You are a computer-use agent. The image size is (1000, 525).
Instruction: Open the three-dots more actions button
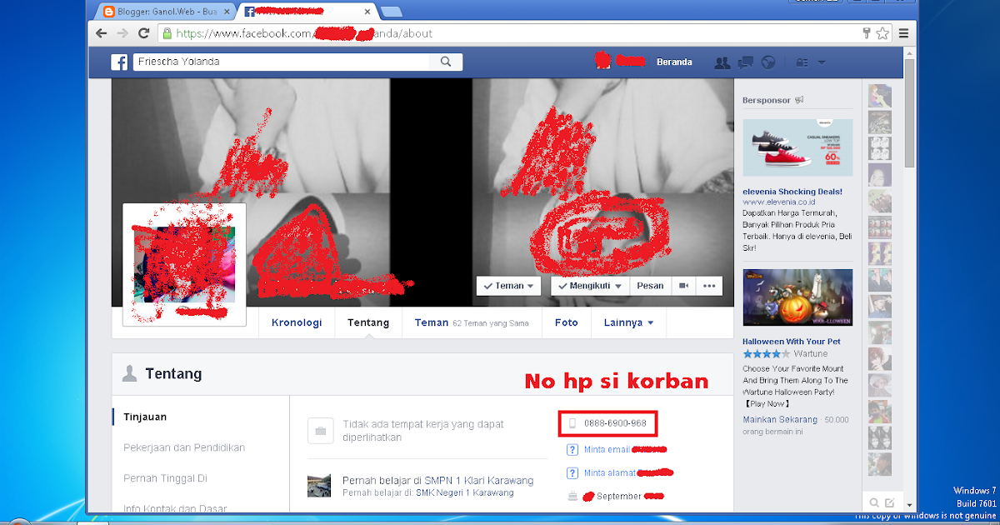coord(709,285)
